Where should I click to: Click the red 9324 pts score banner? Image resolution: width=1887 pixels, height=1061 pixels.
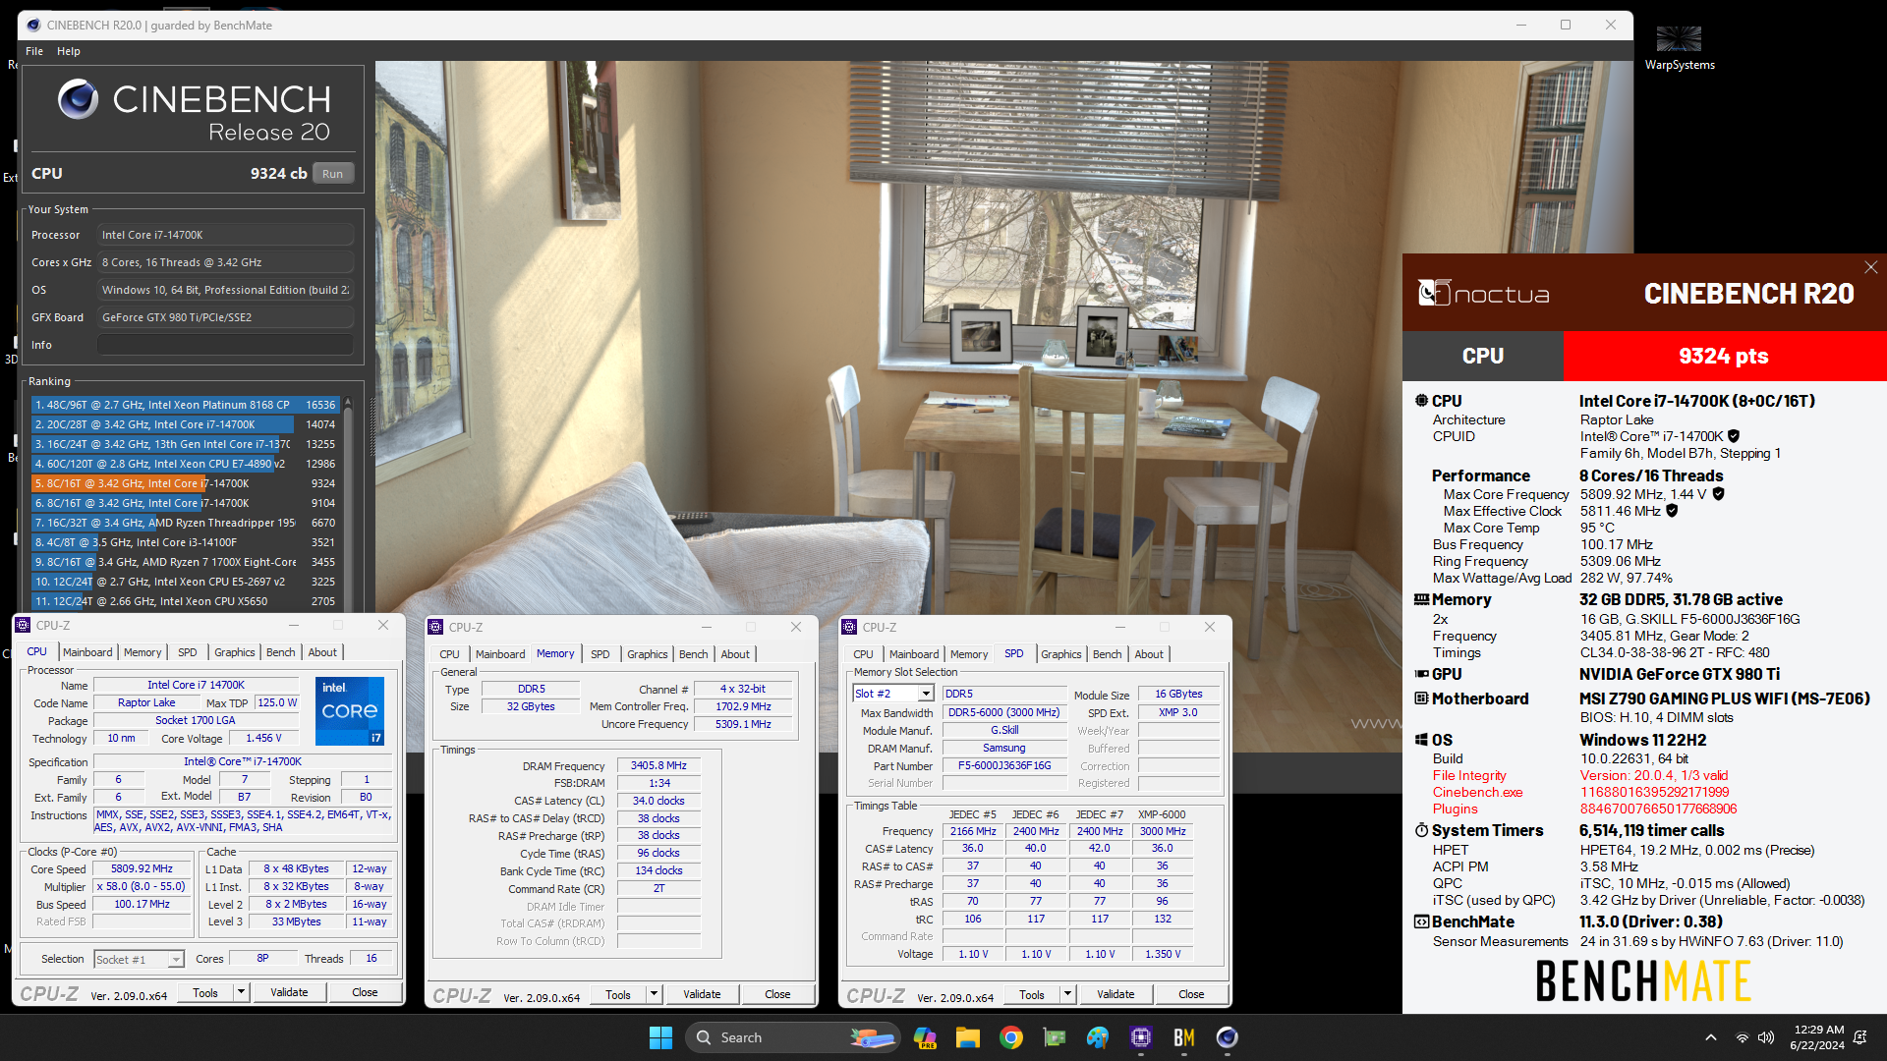(x=1724, y=356)
